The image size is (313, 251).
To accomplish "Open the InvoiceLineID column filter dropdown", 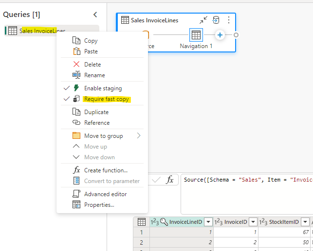I will coord(208,222).
